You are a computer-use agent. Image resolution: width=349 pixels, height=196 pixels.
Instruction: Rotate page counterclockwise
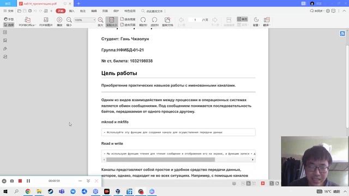tap(154, 22)
